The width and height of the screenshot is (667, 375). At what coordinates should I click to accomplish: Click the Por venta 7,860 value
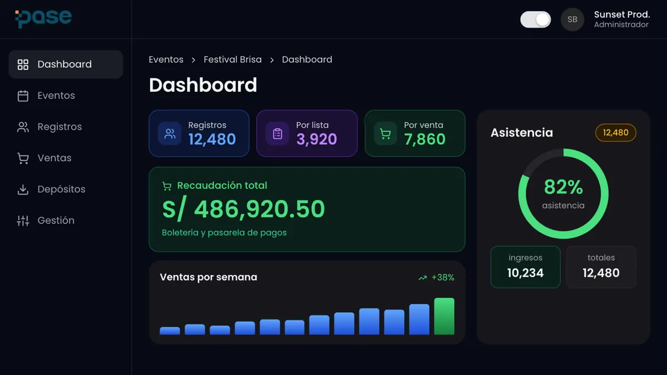(x=425, y=139)
